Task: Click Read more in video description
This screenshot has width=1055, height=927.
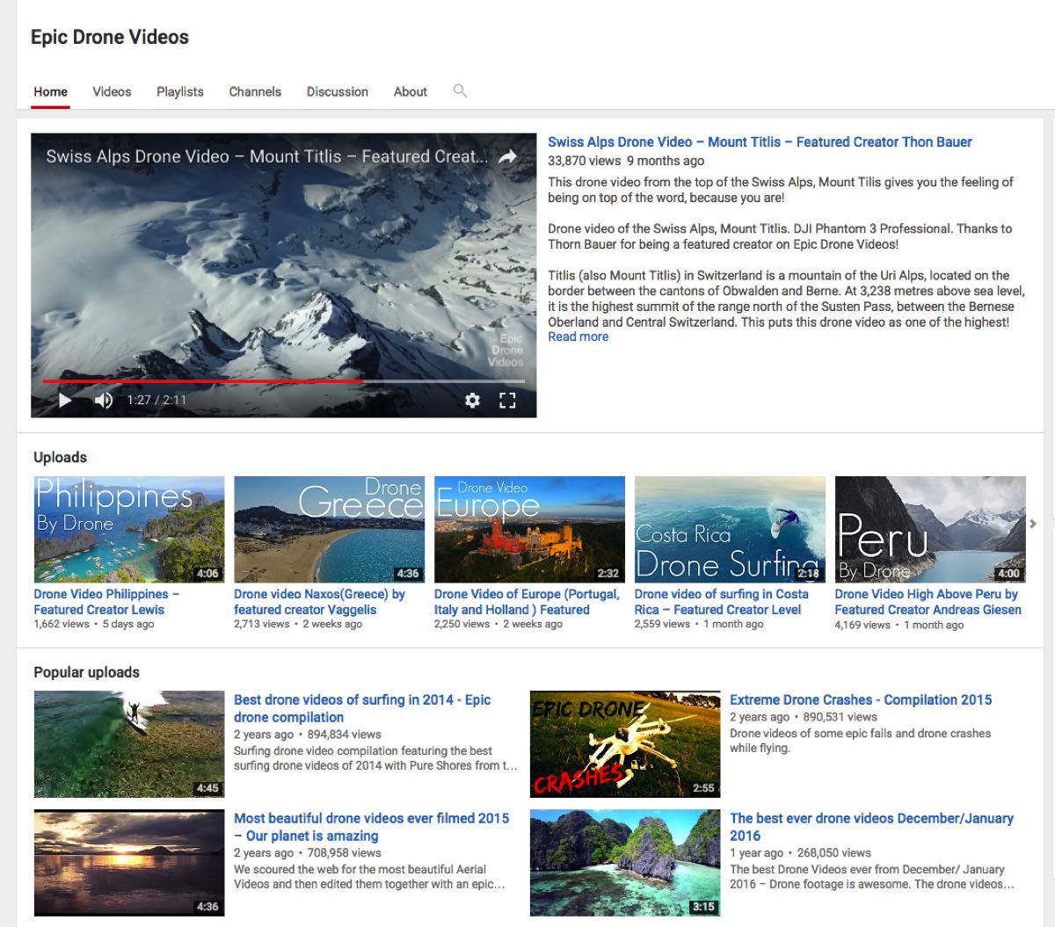Action: pos(578,337)
